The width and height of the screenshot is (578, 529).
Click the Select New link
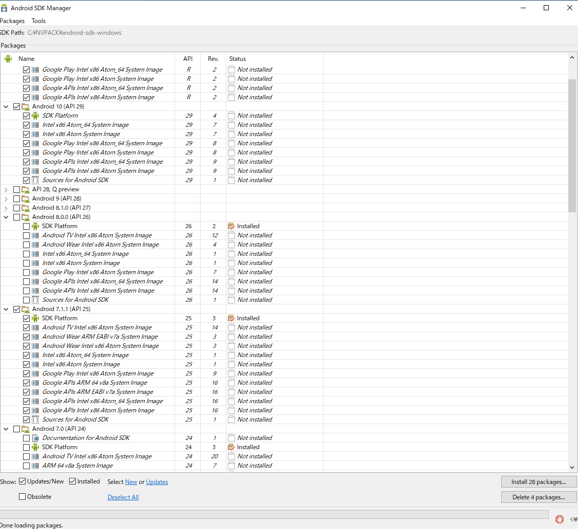click(131, 482)
